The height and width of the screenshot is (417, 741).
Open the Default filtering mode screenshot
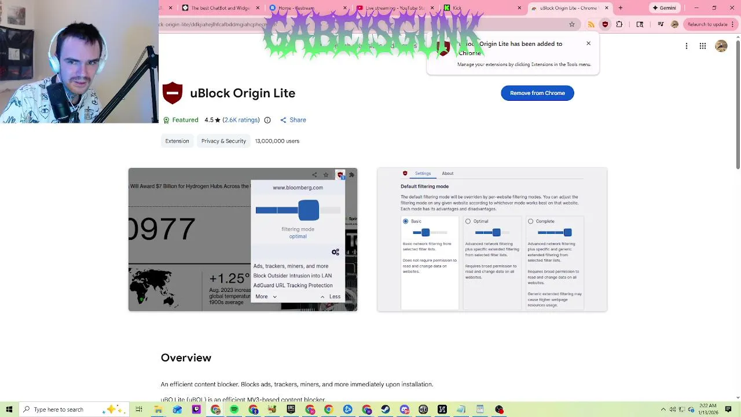pos(492,239)
